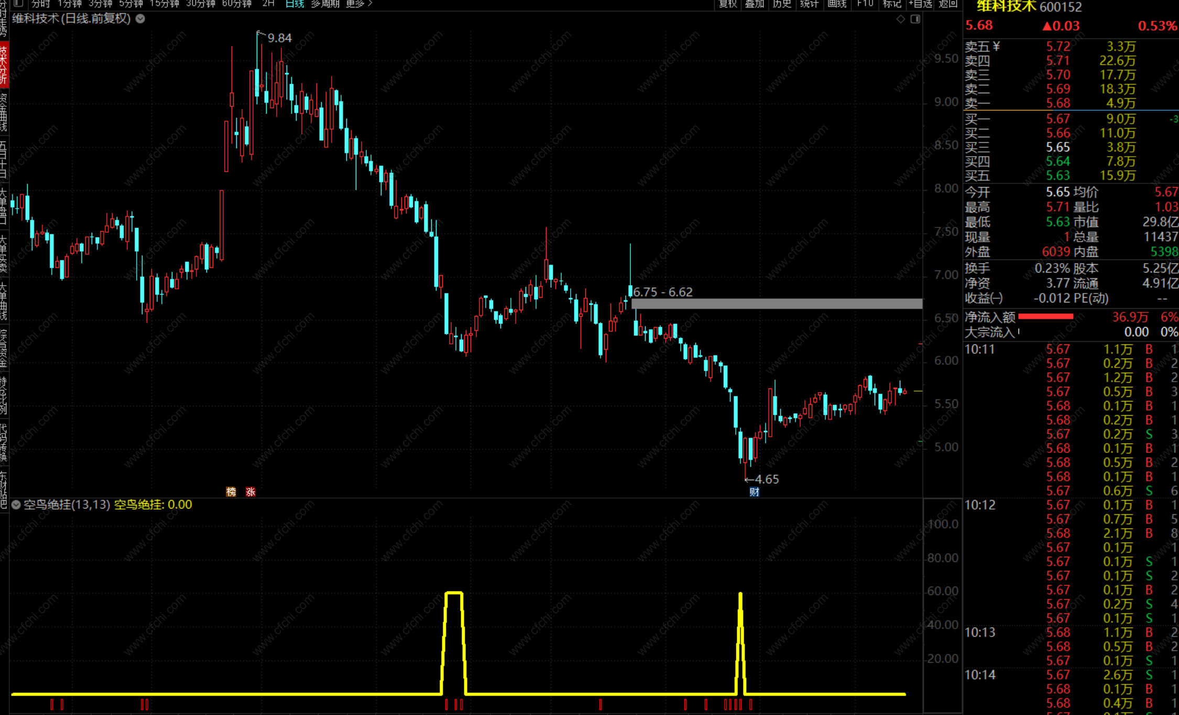
Task: Expand 更多 period options
Action: tap(359, 4)
